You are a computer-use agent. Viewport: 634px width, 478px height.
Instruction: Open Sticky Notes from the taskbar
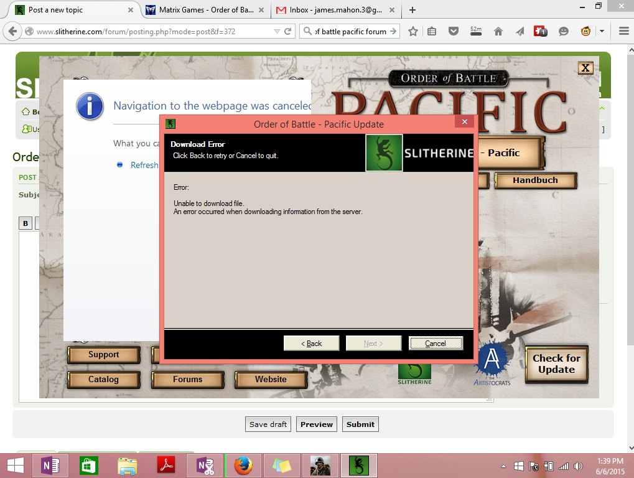pyautogui.click(x=282, y=466)
